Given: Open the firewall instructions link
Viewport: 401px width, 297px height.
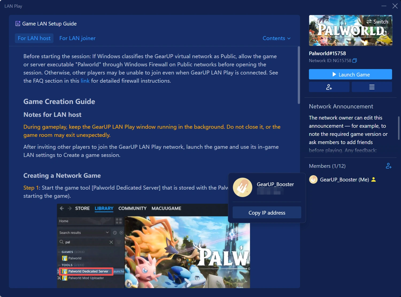Looking at the screenshot, I should [85, 81].
